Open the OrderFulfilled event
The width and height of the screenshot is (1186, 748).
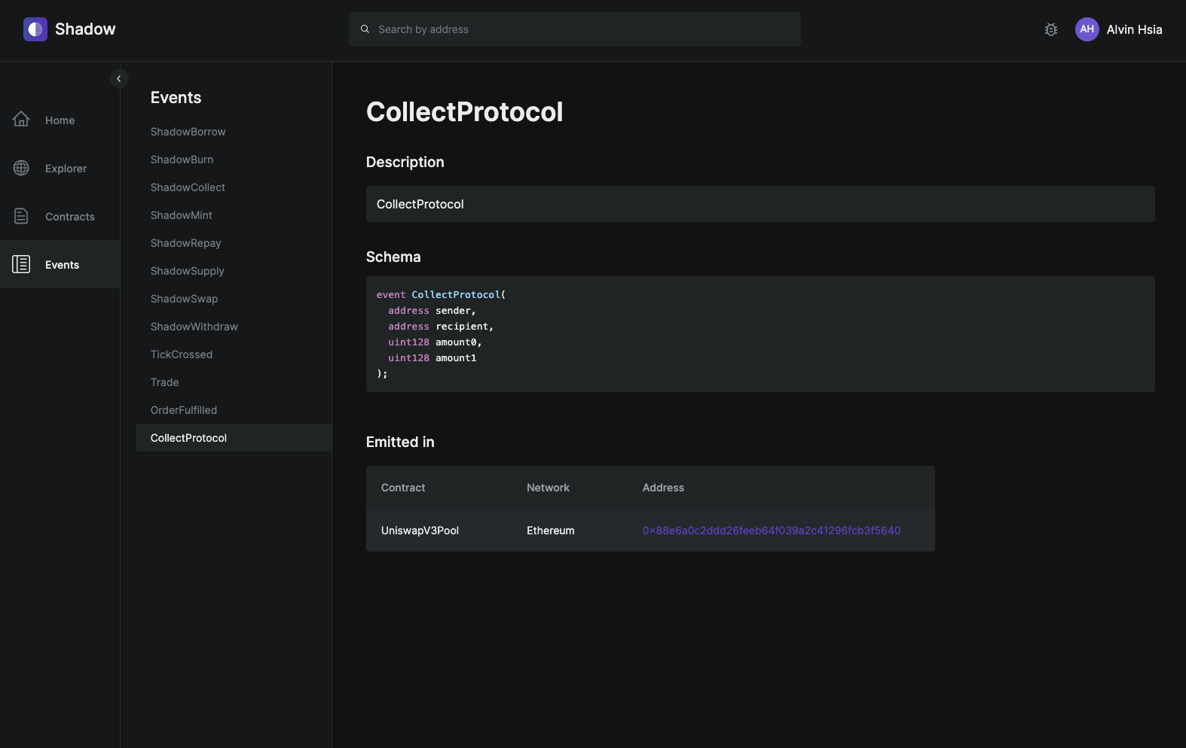click(183, 410)
